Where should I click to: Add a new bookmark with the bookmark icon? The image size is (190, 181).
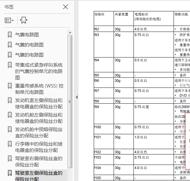coord(24,20)
